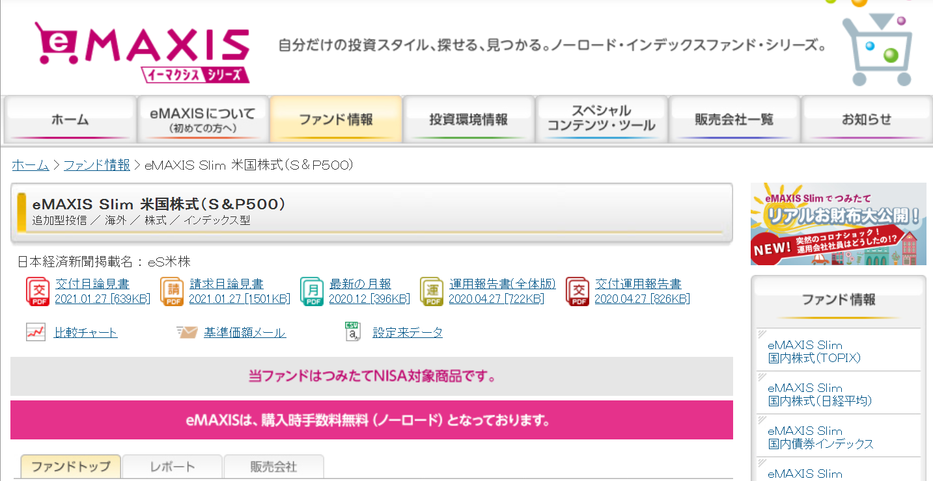Click the 2020.04.27 [722KB] file link

click(496, 299)
